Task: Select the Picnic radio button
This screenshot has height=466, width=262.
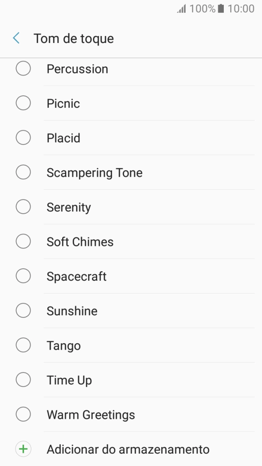Action: [x=23, y=103]
